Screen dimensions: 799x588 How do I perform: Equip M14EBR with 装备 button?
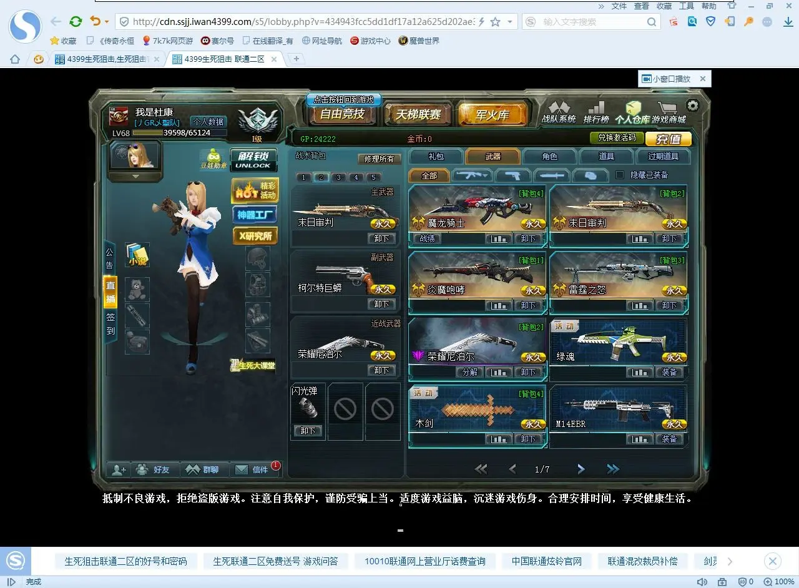click(669, 439)
